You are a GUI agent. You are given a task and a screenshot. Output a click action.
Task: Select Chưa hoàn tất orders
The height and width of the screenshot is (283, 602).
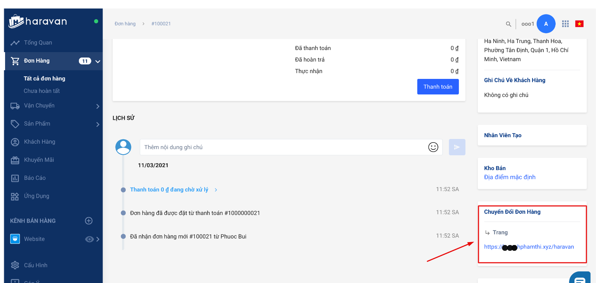42,91
